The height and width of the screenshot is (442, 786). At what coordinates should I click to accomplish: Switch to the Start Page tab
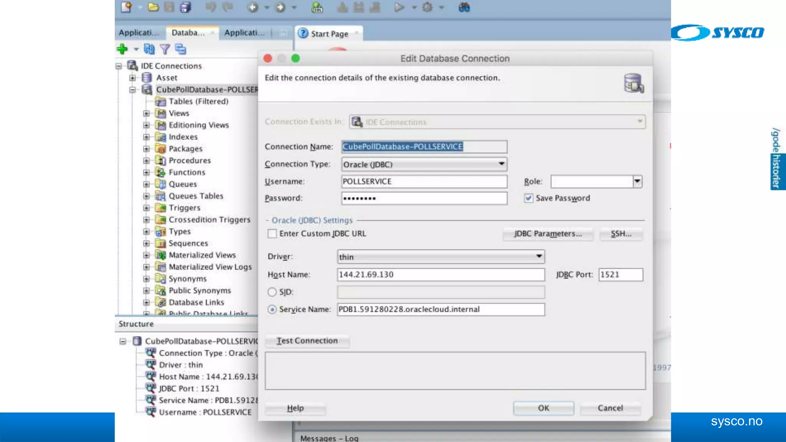(x=329, y=34)
